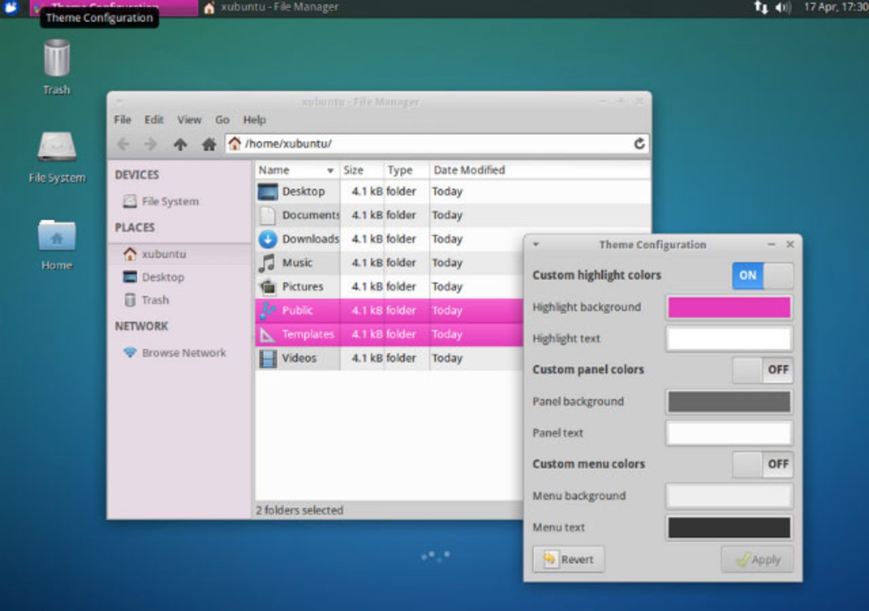Open File System desktop icon
Viewport: 869px width, 611px height.
pyautogui.click(x=57, y=147)
